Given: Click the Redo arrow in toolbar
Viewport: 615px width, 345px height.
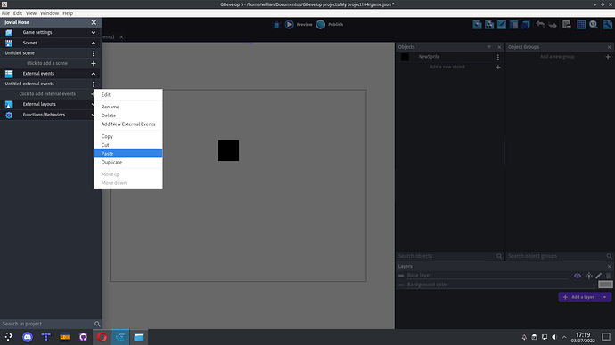Looking at the screenshot, I should pos(553,25).
